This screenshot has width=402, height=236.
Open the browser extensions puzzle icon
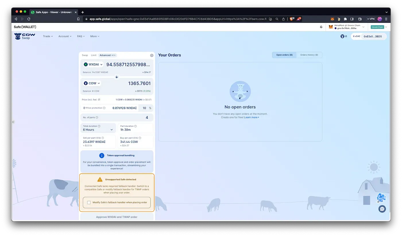[x=345, y=19]
